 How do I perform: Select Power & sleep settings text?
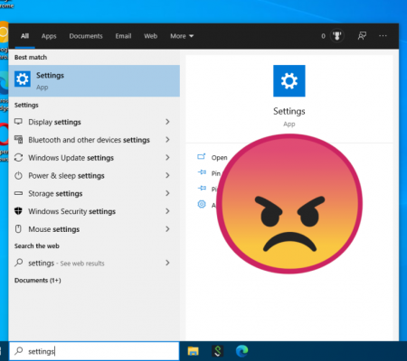[66, 176]
